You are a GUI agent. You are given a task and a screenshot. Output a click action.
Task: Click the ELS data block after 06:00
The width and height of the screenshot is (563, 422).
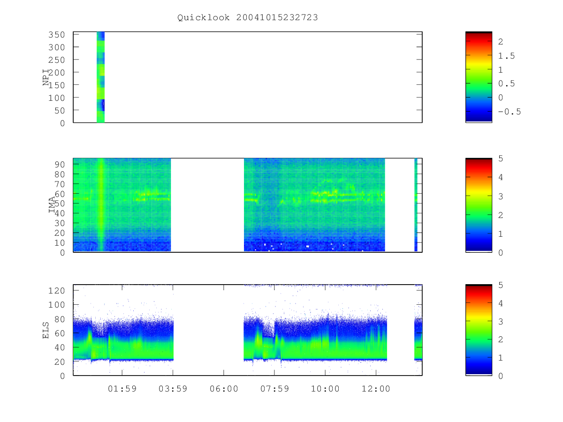point(315,330)
